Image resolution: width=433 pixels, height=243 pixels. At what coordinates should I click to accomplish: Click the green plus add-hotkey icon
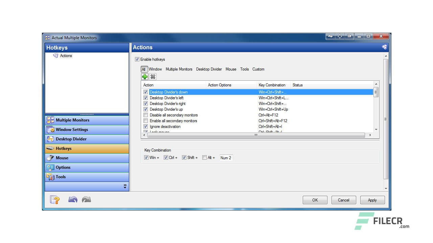tap(145, 77)
